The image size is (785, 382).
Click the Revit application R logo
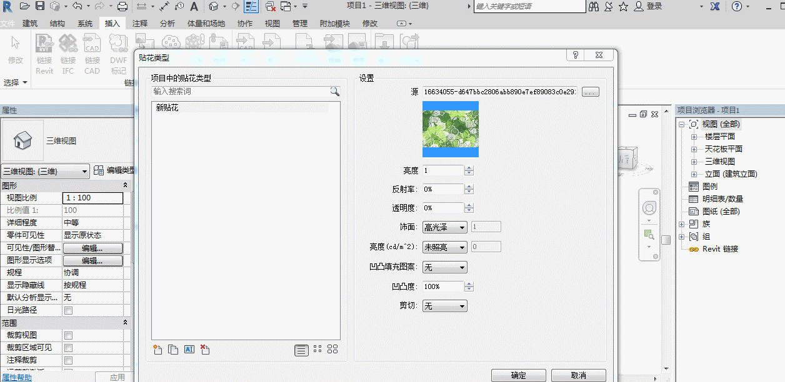pyautogui.click(x=7, y=6)
